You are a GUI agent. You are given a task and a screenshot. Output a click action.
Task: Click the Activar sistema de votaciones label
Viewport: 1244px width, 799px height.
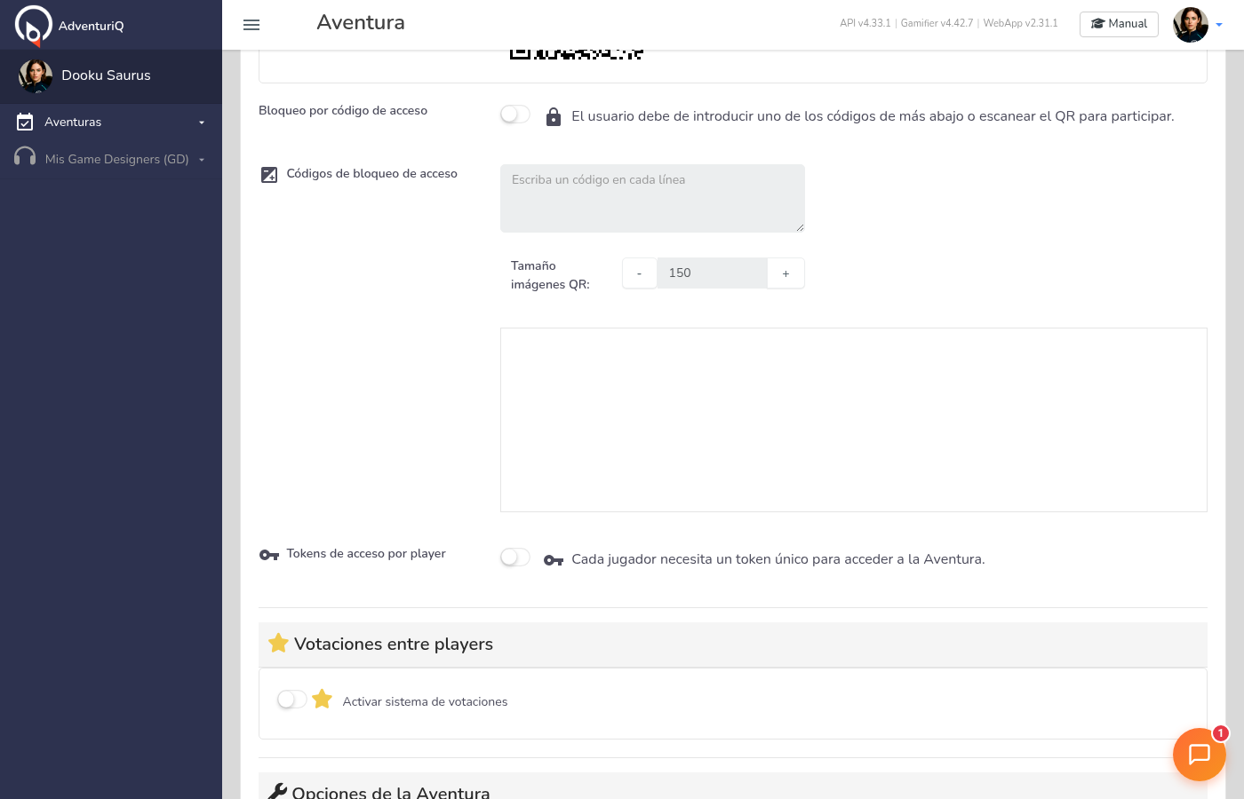(x=426, y=702)
